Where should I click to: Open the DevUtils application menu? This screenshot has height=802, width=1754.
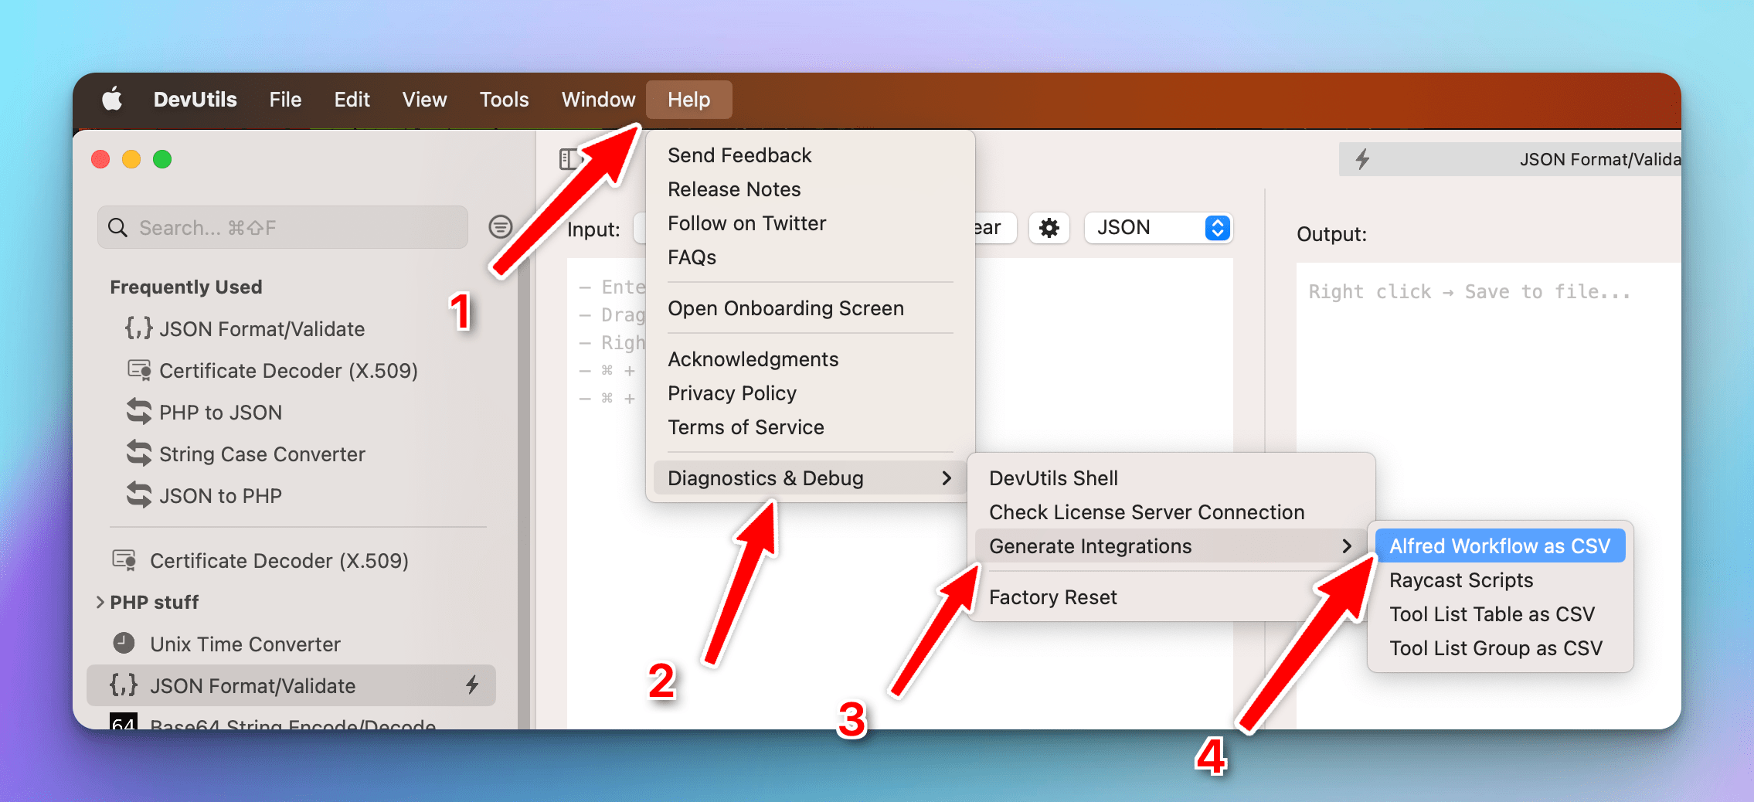195,100
